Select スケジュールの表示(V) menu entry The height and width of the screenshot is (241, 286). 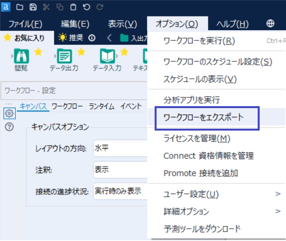tap(217, 79)
